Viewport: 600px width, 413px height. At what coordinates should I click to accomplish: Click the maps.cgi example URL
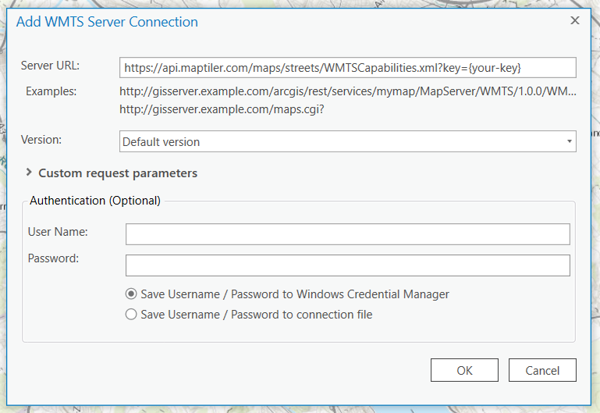[x=222, y=109]
